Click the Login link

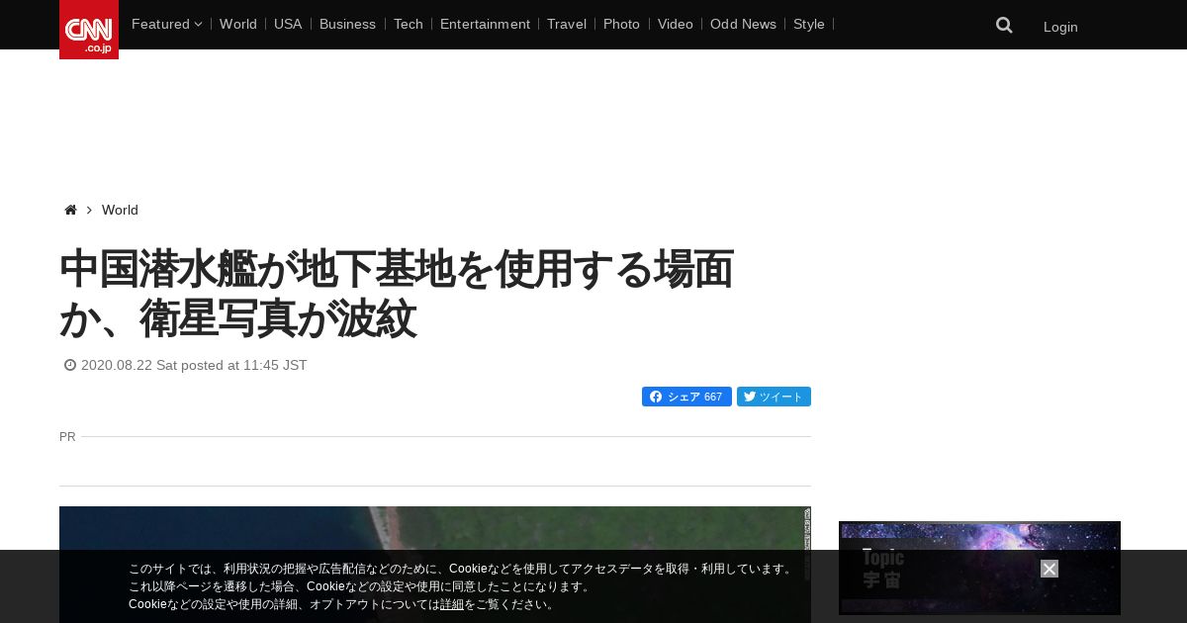coord(1060,27)
